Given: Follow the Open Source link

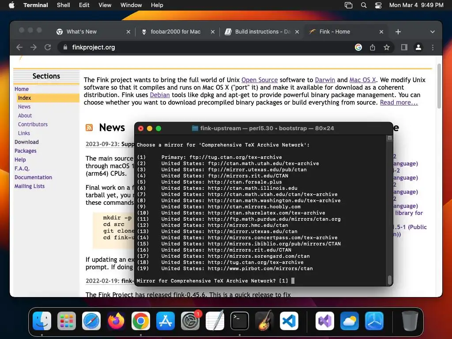Looking at the screenshot, I should (x=260, y=80).
